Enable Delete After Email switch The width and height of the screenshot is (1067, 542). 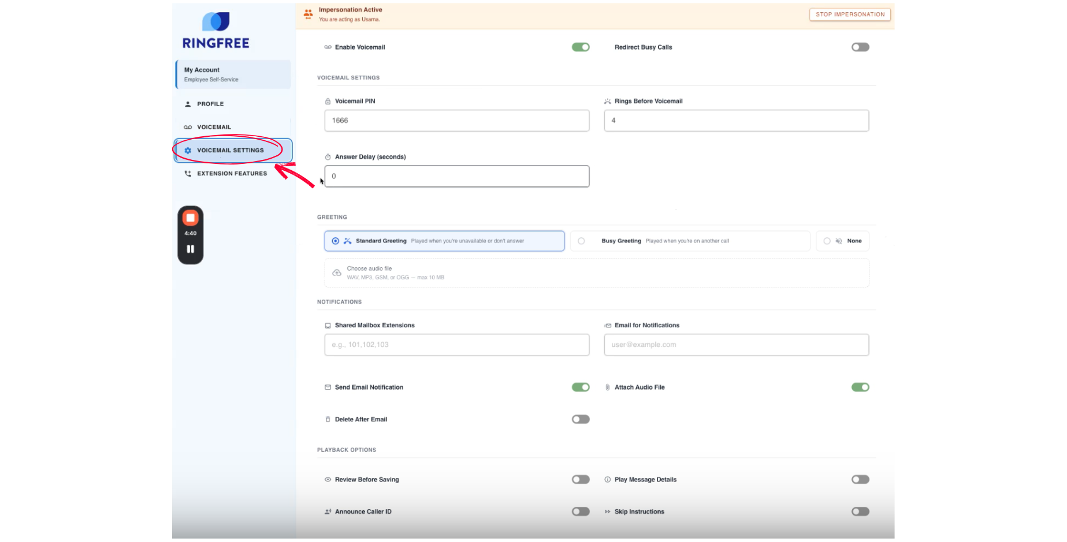point(580,420)
